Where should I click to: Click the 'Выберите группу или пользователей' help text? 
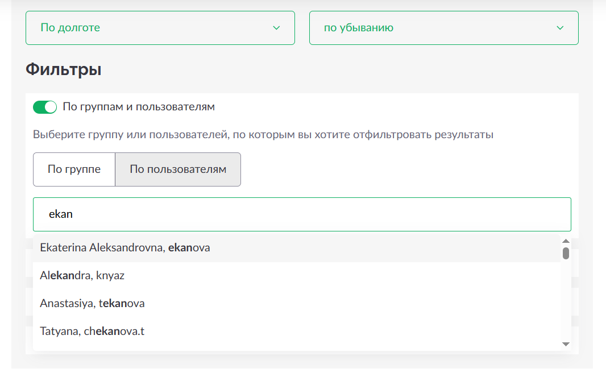tap(263, 135)
